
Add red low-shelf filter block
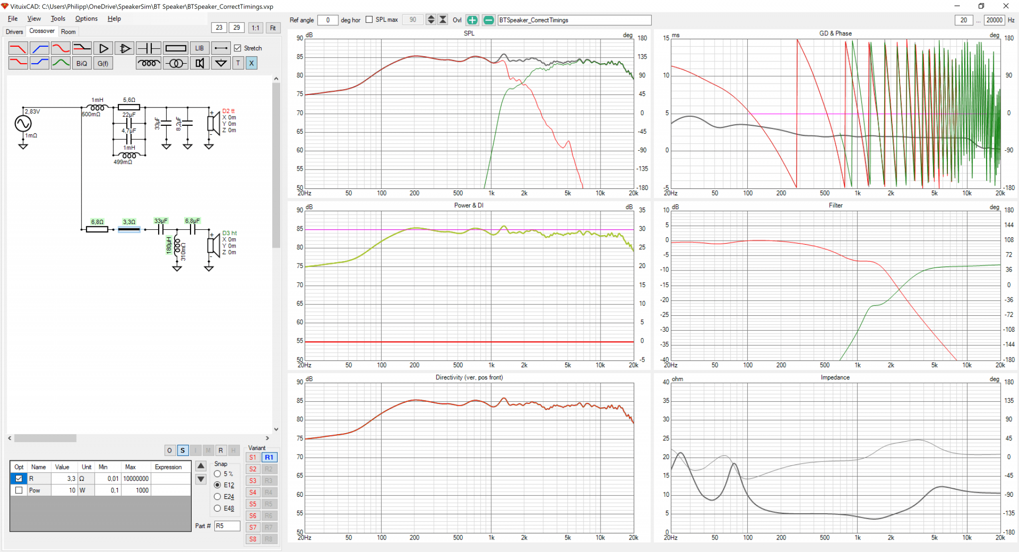point(18,63)
